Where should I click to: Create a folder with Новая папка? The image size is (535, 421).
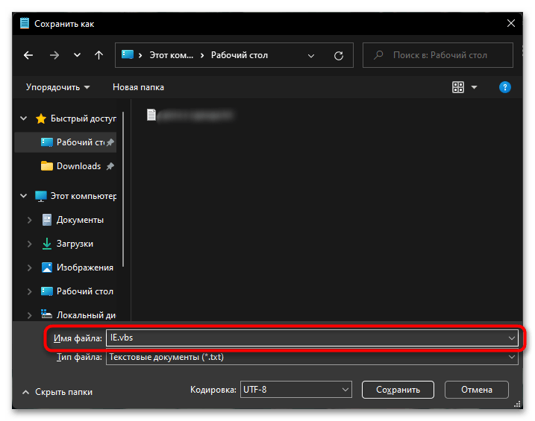click(x=138, y=87)
